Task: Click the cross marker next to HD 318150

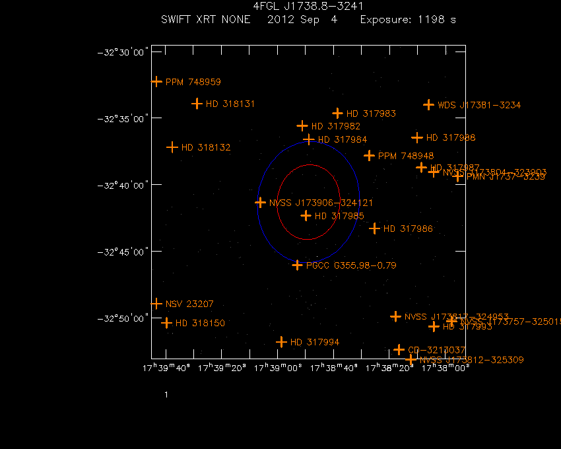Action: tap(166, 323)
